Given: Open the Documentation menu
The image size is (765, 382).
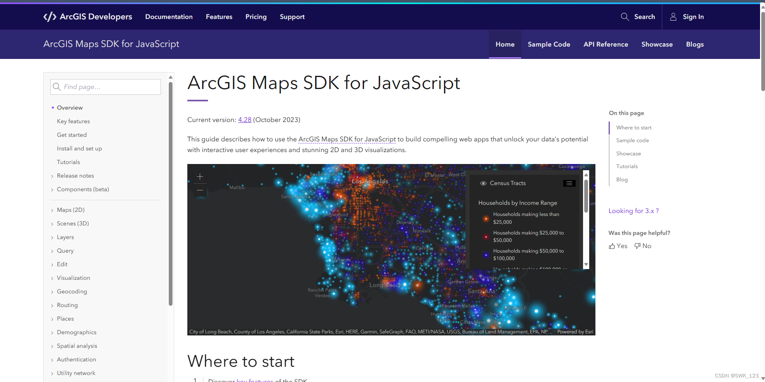Looking at the screenshot, I should tap(169, 16).
